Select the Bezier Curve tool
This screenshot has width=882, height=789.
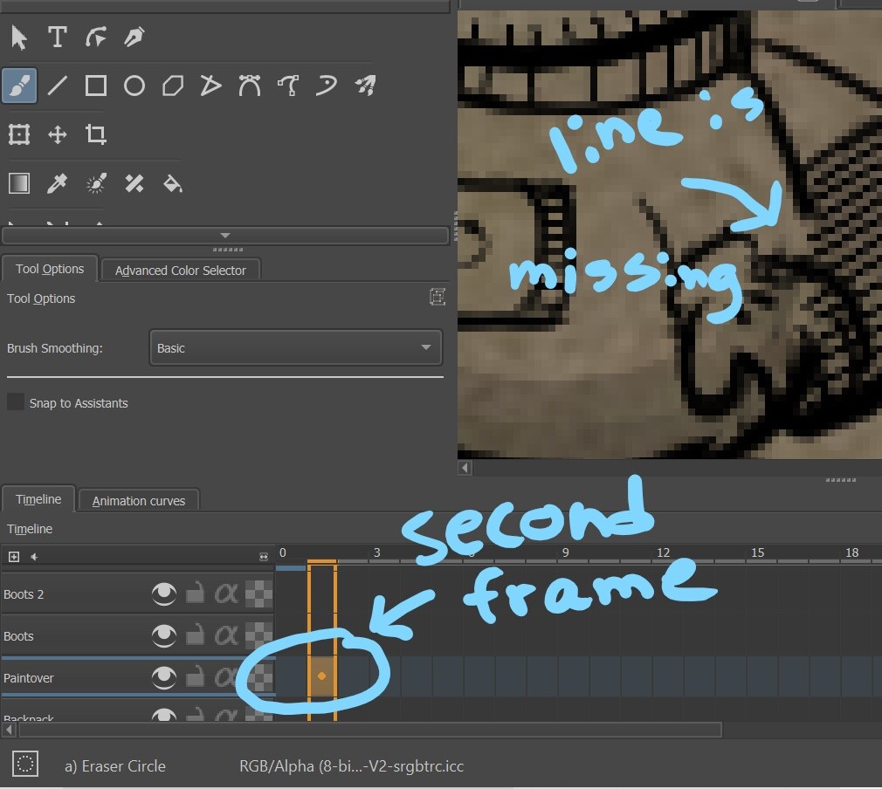(x=249, y=86)
